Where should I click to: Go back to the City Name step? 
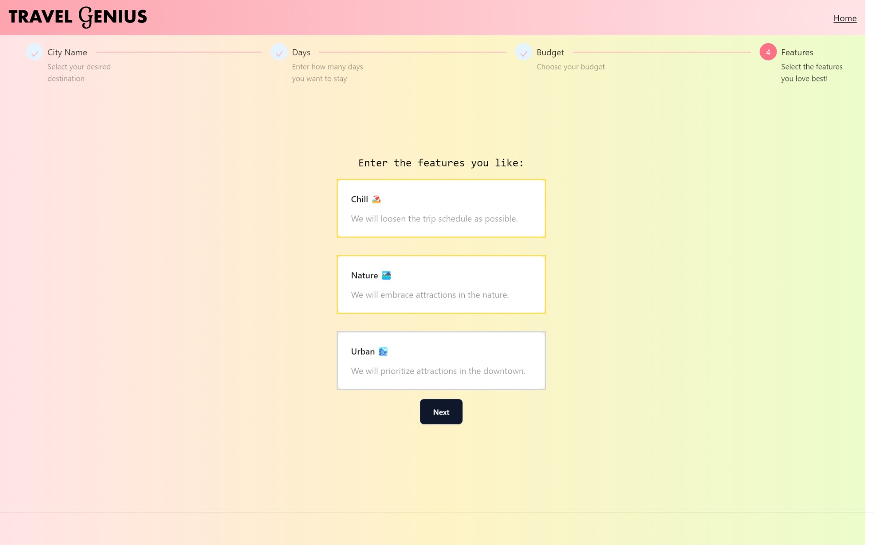[67, 53]
